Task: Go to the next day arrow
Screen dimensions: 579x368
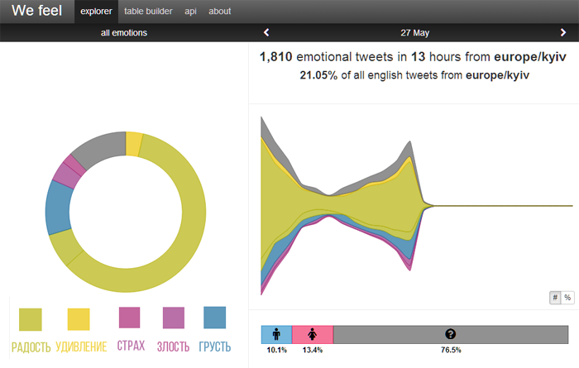Action: click(563, 33)
